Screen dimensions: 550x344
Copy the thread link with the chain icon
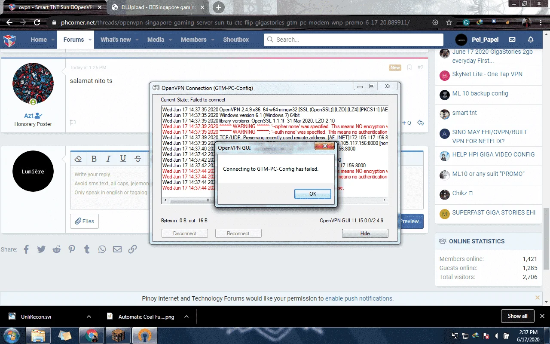click(132, 249)
